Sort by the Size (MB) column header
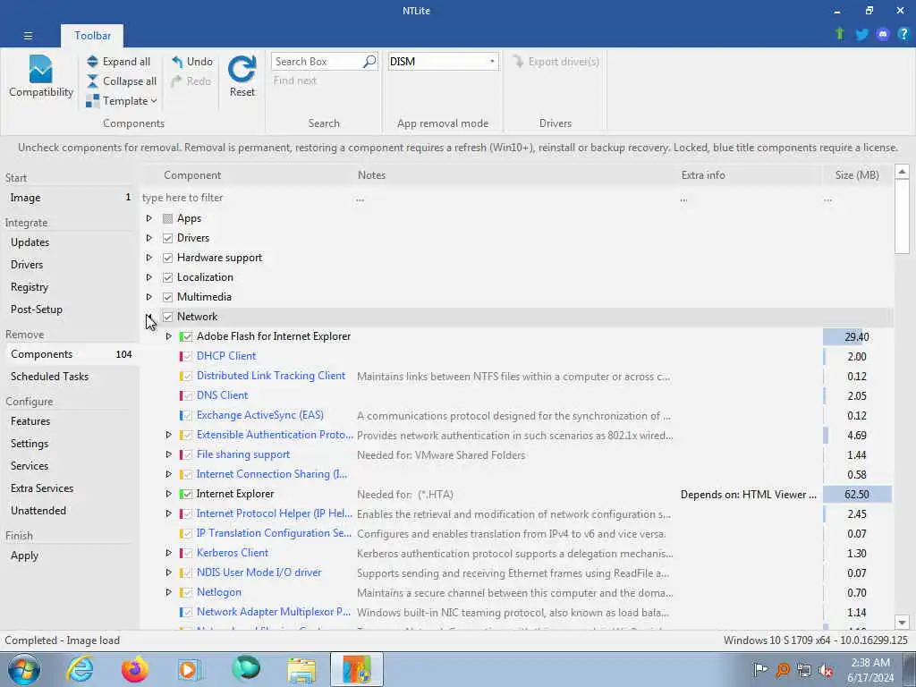This screenshot has height=687, width=916. click(x=857, y=175)
